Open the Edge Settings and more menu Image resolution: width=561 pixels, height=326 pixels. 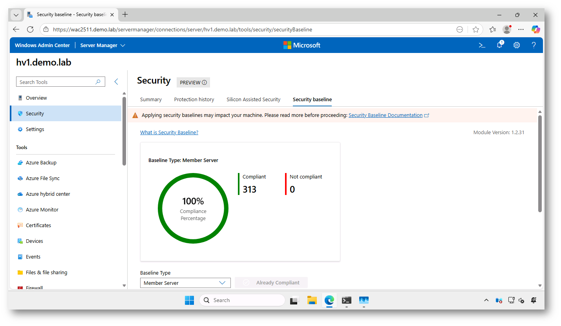pos(521,29)
